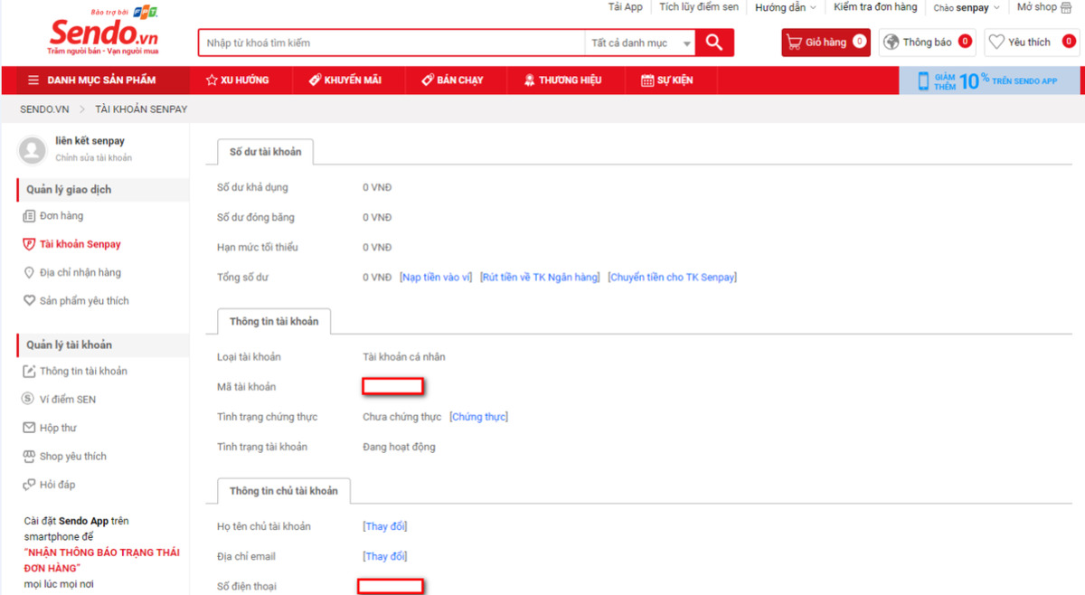The height and width of the screenshot is (595, 1085).
Task: Click the search keyword input field
Action: (392, 43)
